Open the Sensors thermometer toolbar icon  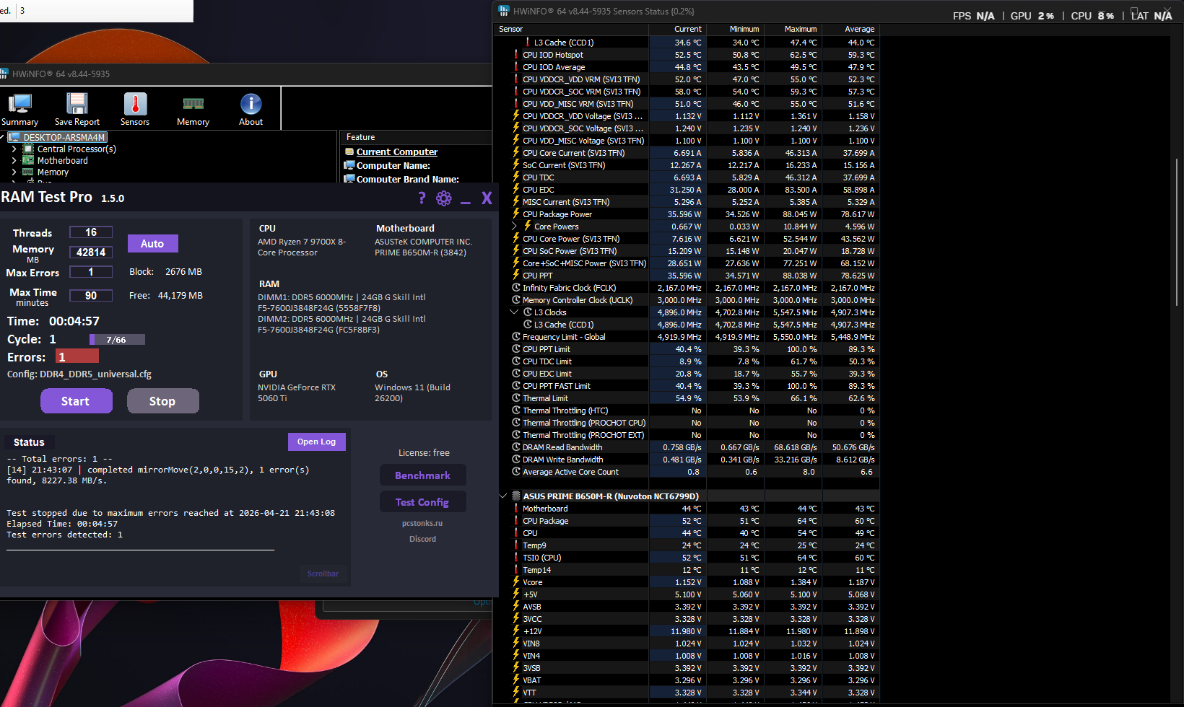tap(135, 104)
